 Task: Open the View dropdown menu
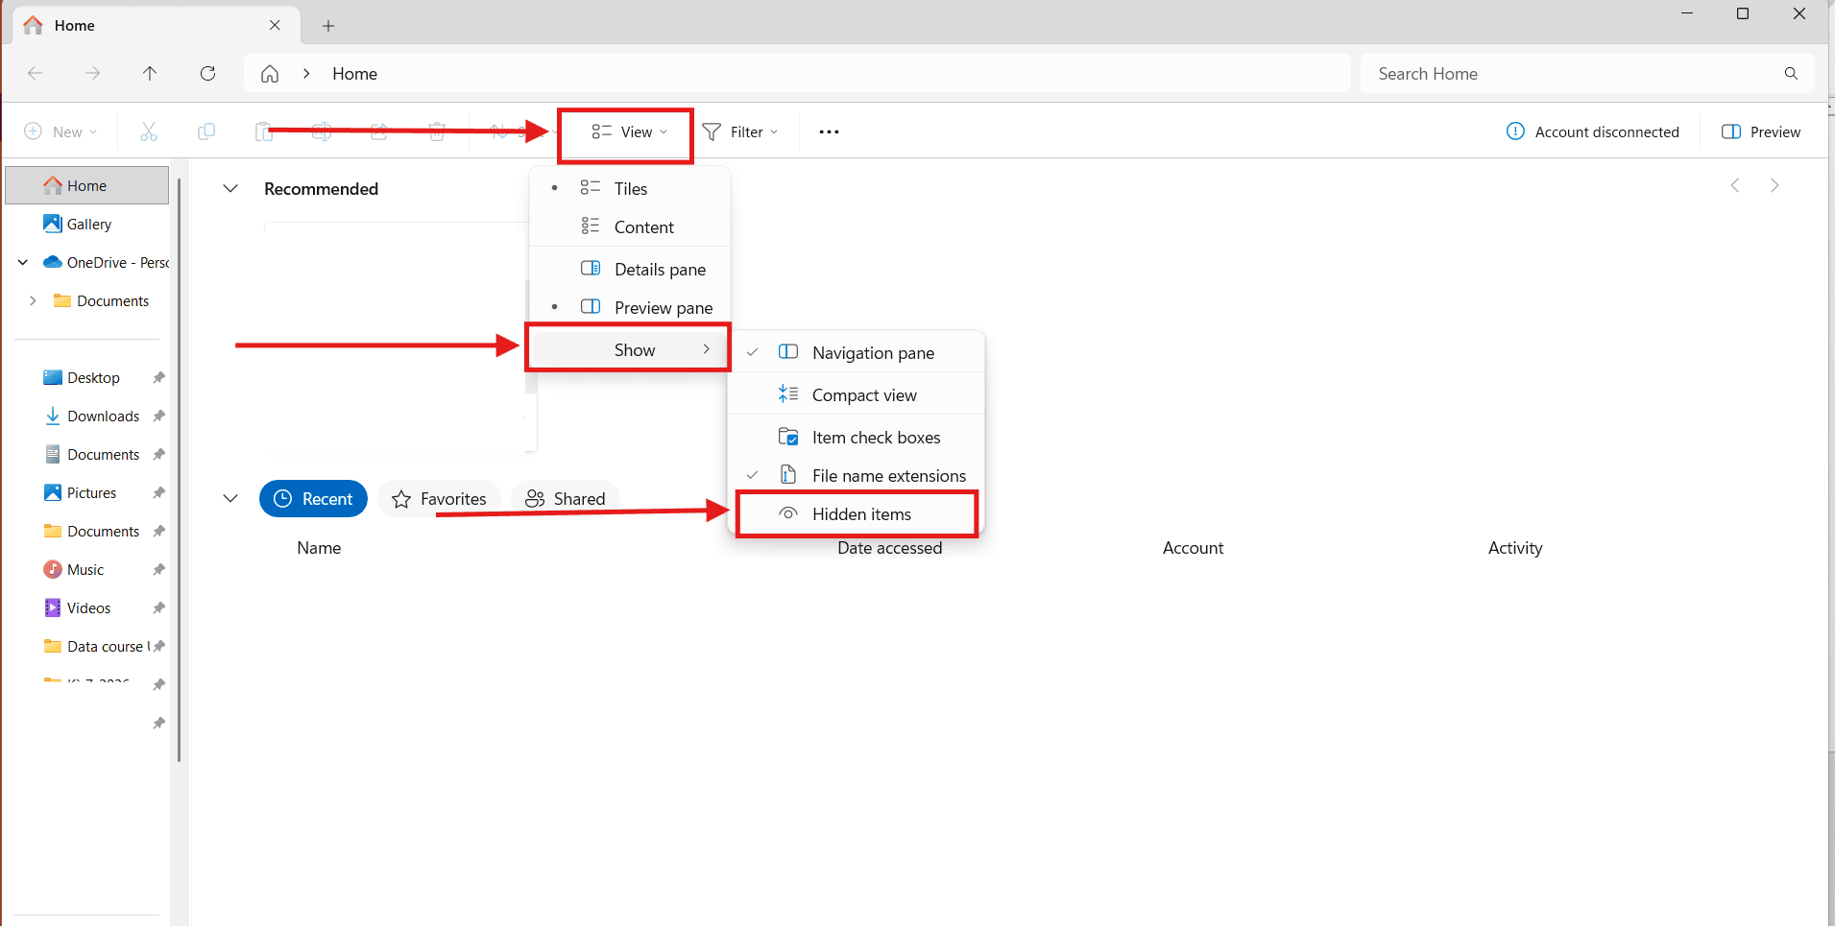tap(629, 132)
